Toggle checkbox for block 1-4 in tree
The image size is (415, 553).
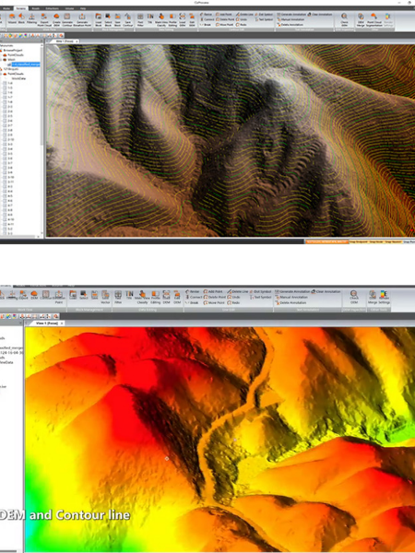(5, 83)
